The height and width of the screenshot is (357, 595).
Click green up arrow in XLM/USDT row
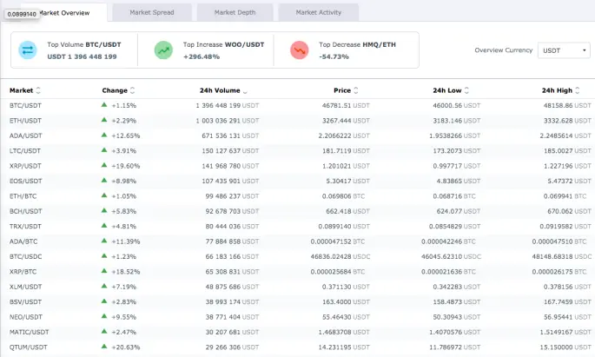click(104, 286)
